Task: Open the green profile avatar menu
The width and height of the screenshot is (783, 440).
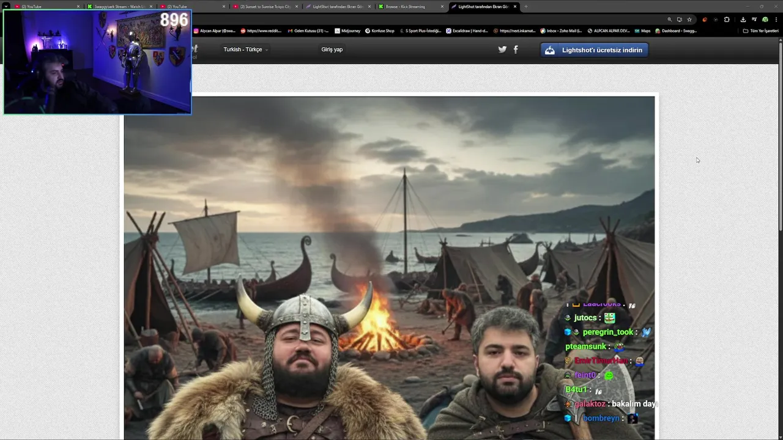Action: click(765, 20)
